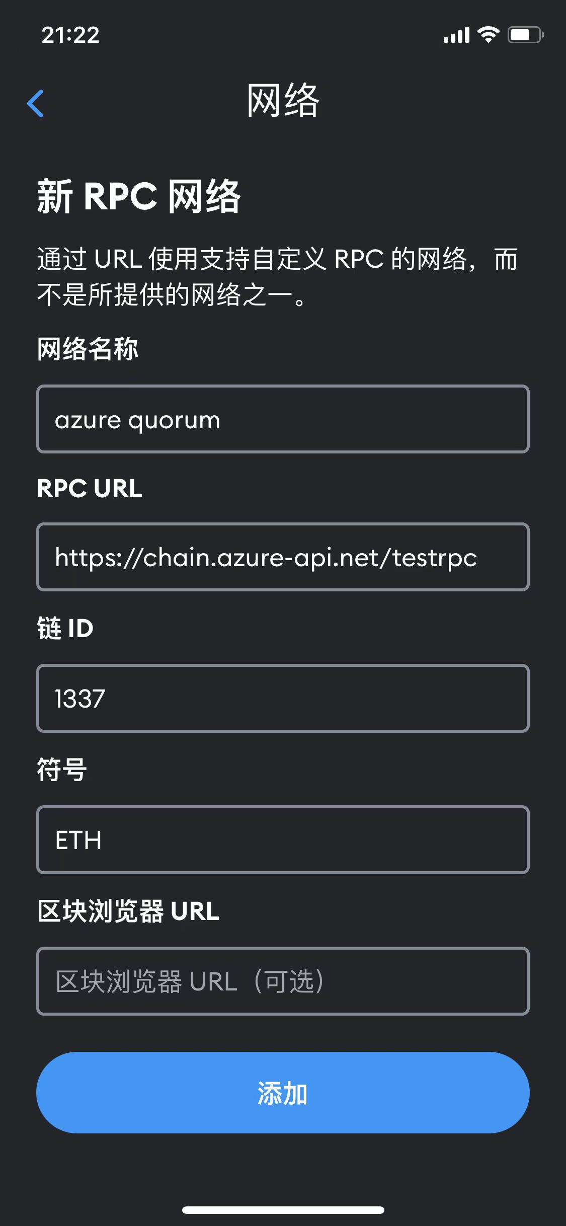Tap the blue back arrow icon

coord(35,103)
